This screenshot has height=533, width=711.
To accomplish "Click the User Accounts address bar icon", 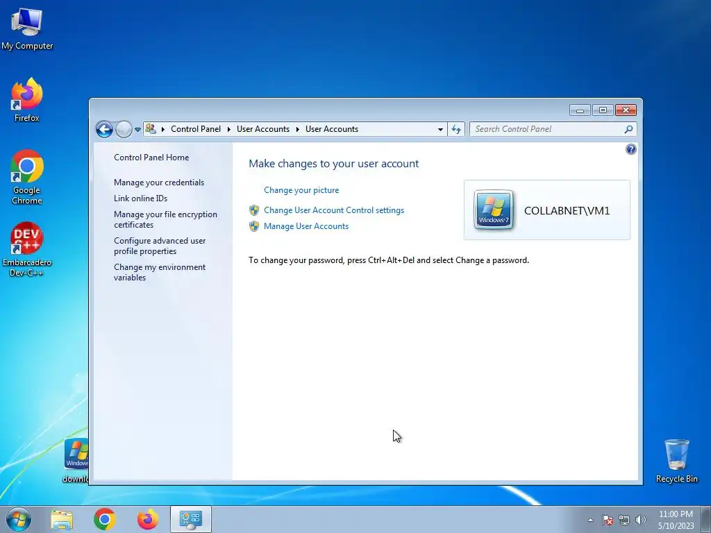I will [151, 129].
